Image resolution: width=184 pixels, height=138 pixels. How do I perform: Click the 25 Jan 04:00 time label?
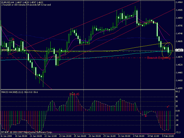pos(80,136)
